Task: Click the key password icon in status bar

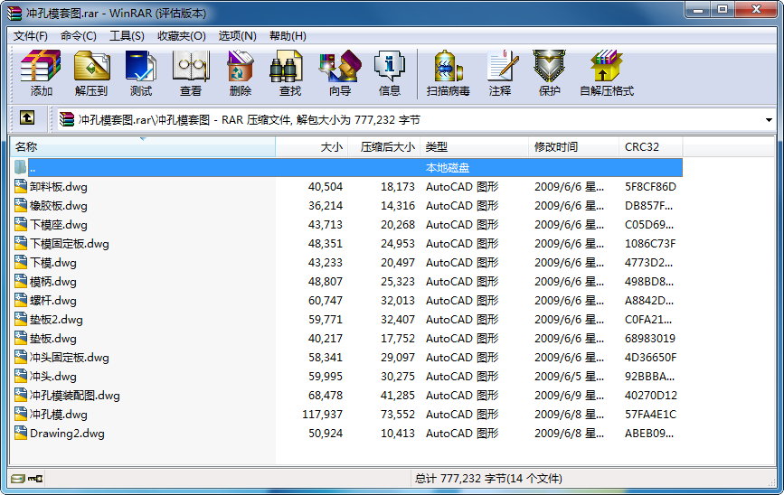Action: [x=35, y=479]
